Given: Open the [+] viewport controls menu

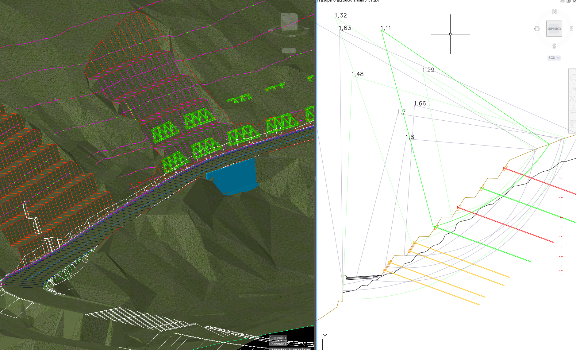Looking at the screenshot, I should tap(320, 1).
